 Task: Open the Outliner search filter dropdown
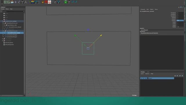(24, 11)
